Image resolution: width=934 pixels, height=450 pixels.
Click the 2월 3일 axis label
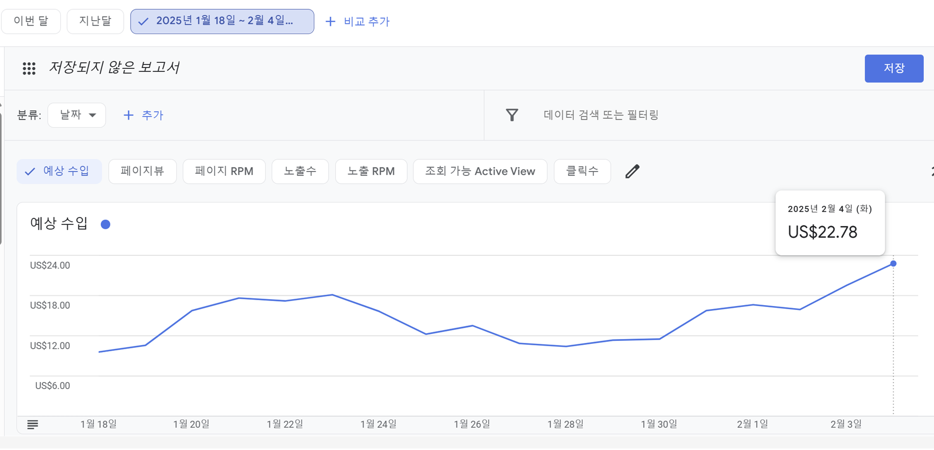point(846,424)
